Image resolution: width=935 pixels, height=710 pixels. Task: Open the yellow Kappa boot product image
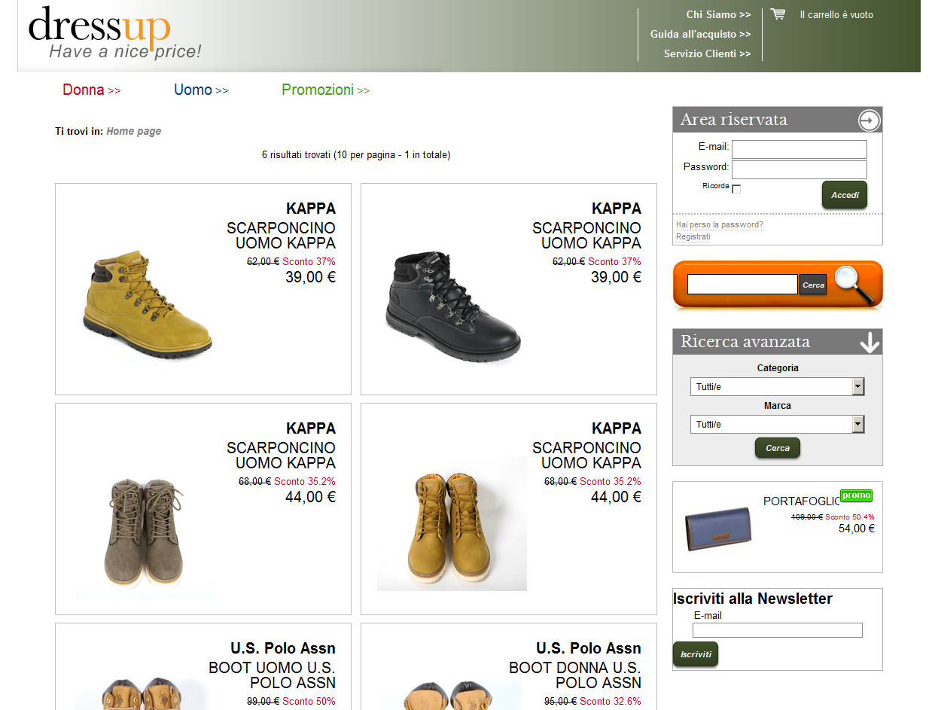[x=147, y=303]
